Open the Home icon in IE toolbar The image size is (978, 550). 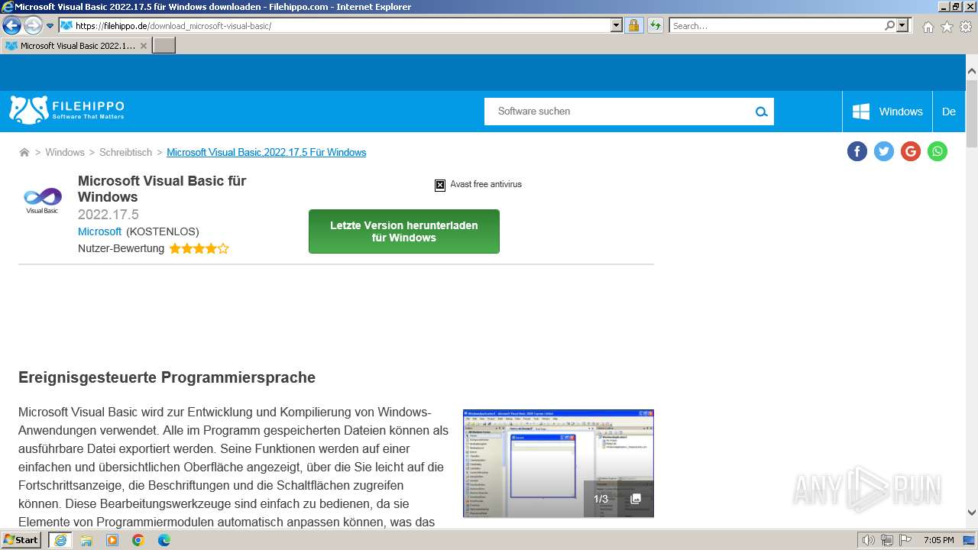[x=928, y=27]
